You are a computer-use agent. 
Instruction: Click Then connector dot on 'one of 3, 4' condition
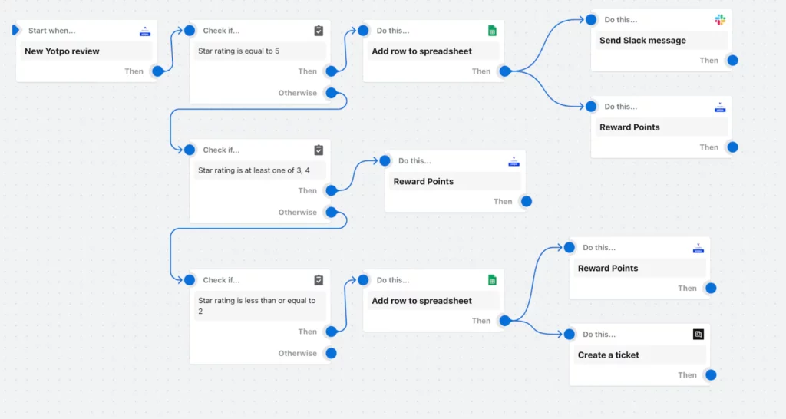click(x=332, y=191)
